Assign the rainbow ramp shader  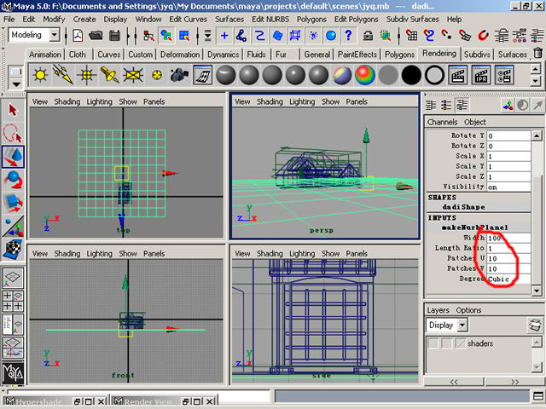(x=365, y=75)
